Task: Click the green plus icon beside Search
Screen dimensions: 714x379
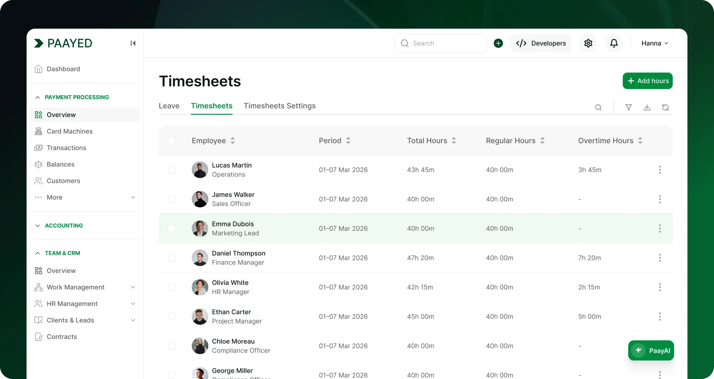Action: click(x=498, y=43)
